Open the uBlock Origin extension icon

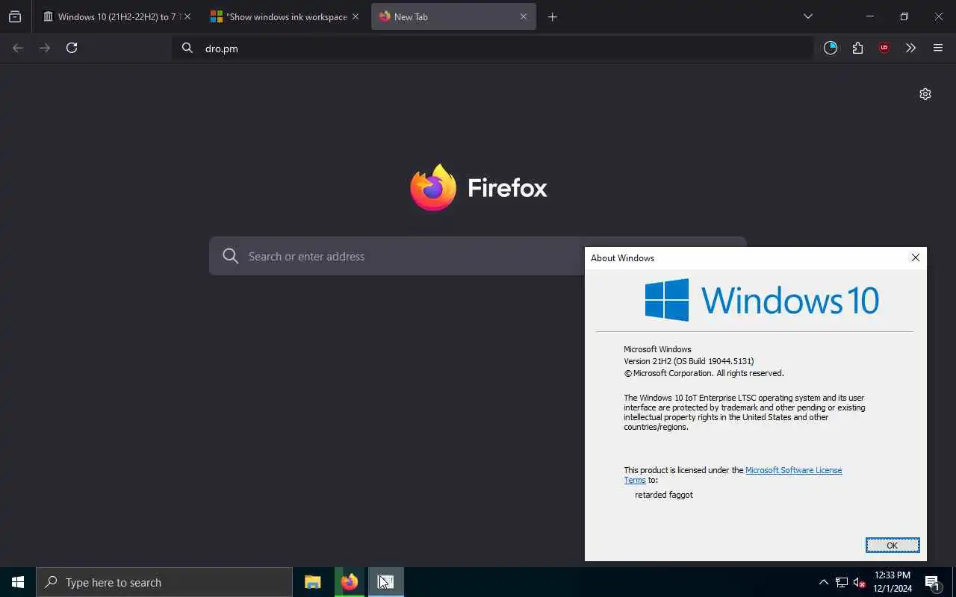884,48
